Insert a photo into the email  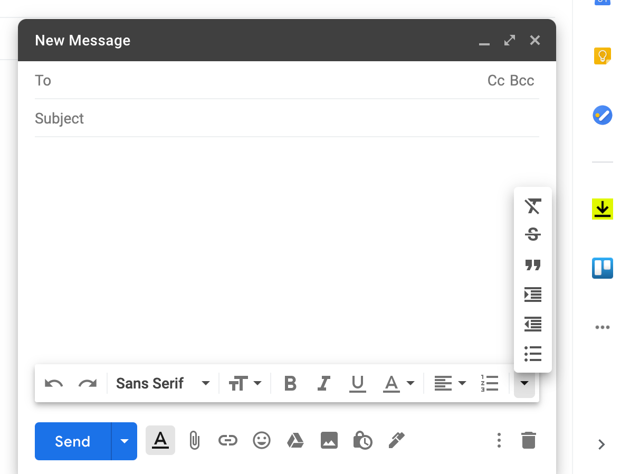(x=329, y=440)
